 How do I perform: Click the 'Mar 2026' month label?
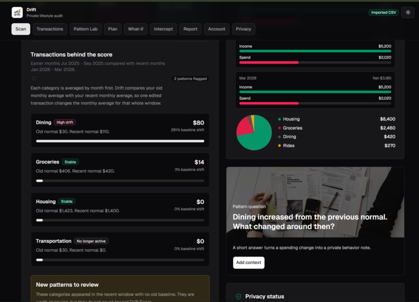click(247, 78)
